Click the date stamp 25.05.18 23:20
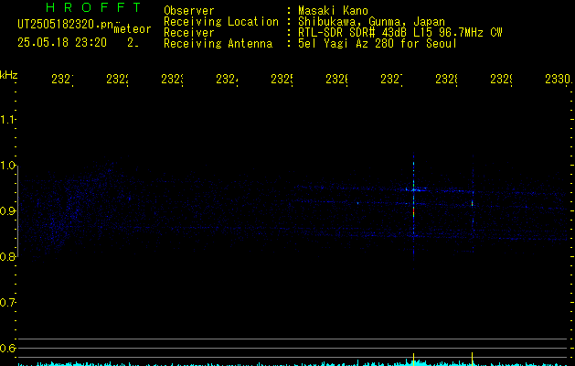This screenshot has height=366, width=575. point(62,43)
